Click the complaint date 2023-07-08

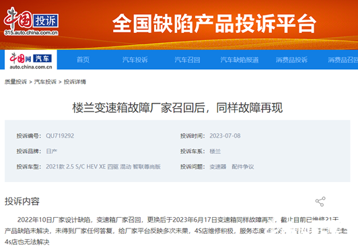tap(225, 136)
